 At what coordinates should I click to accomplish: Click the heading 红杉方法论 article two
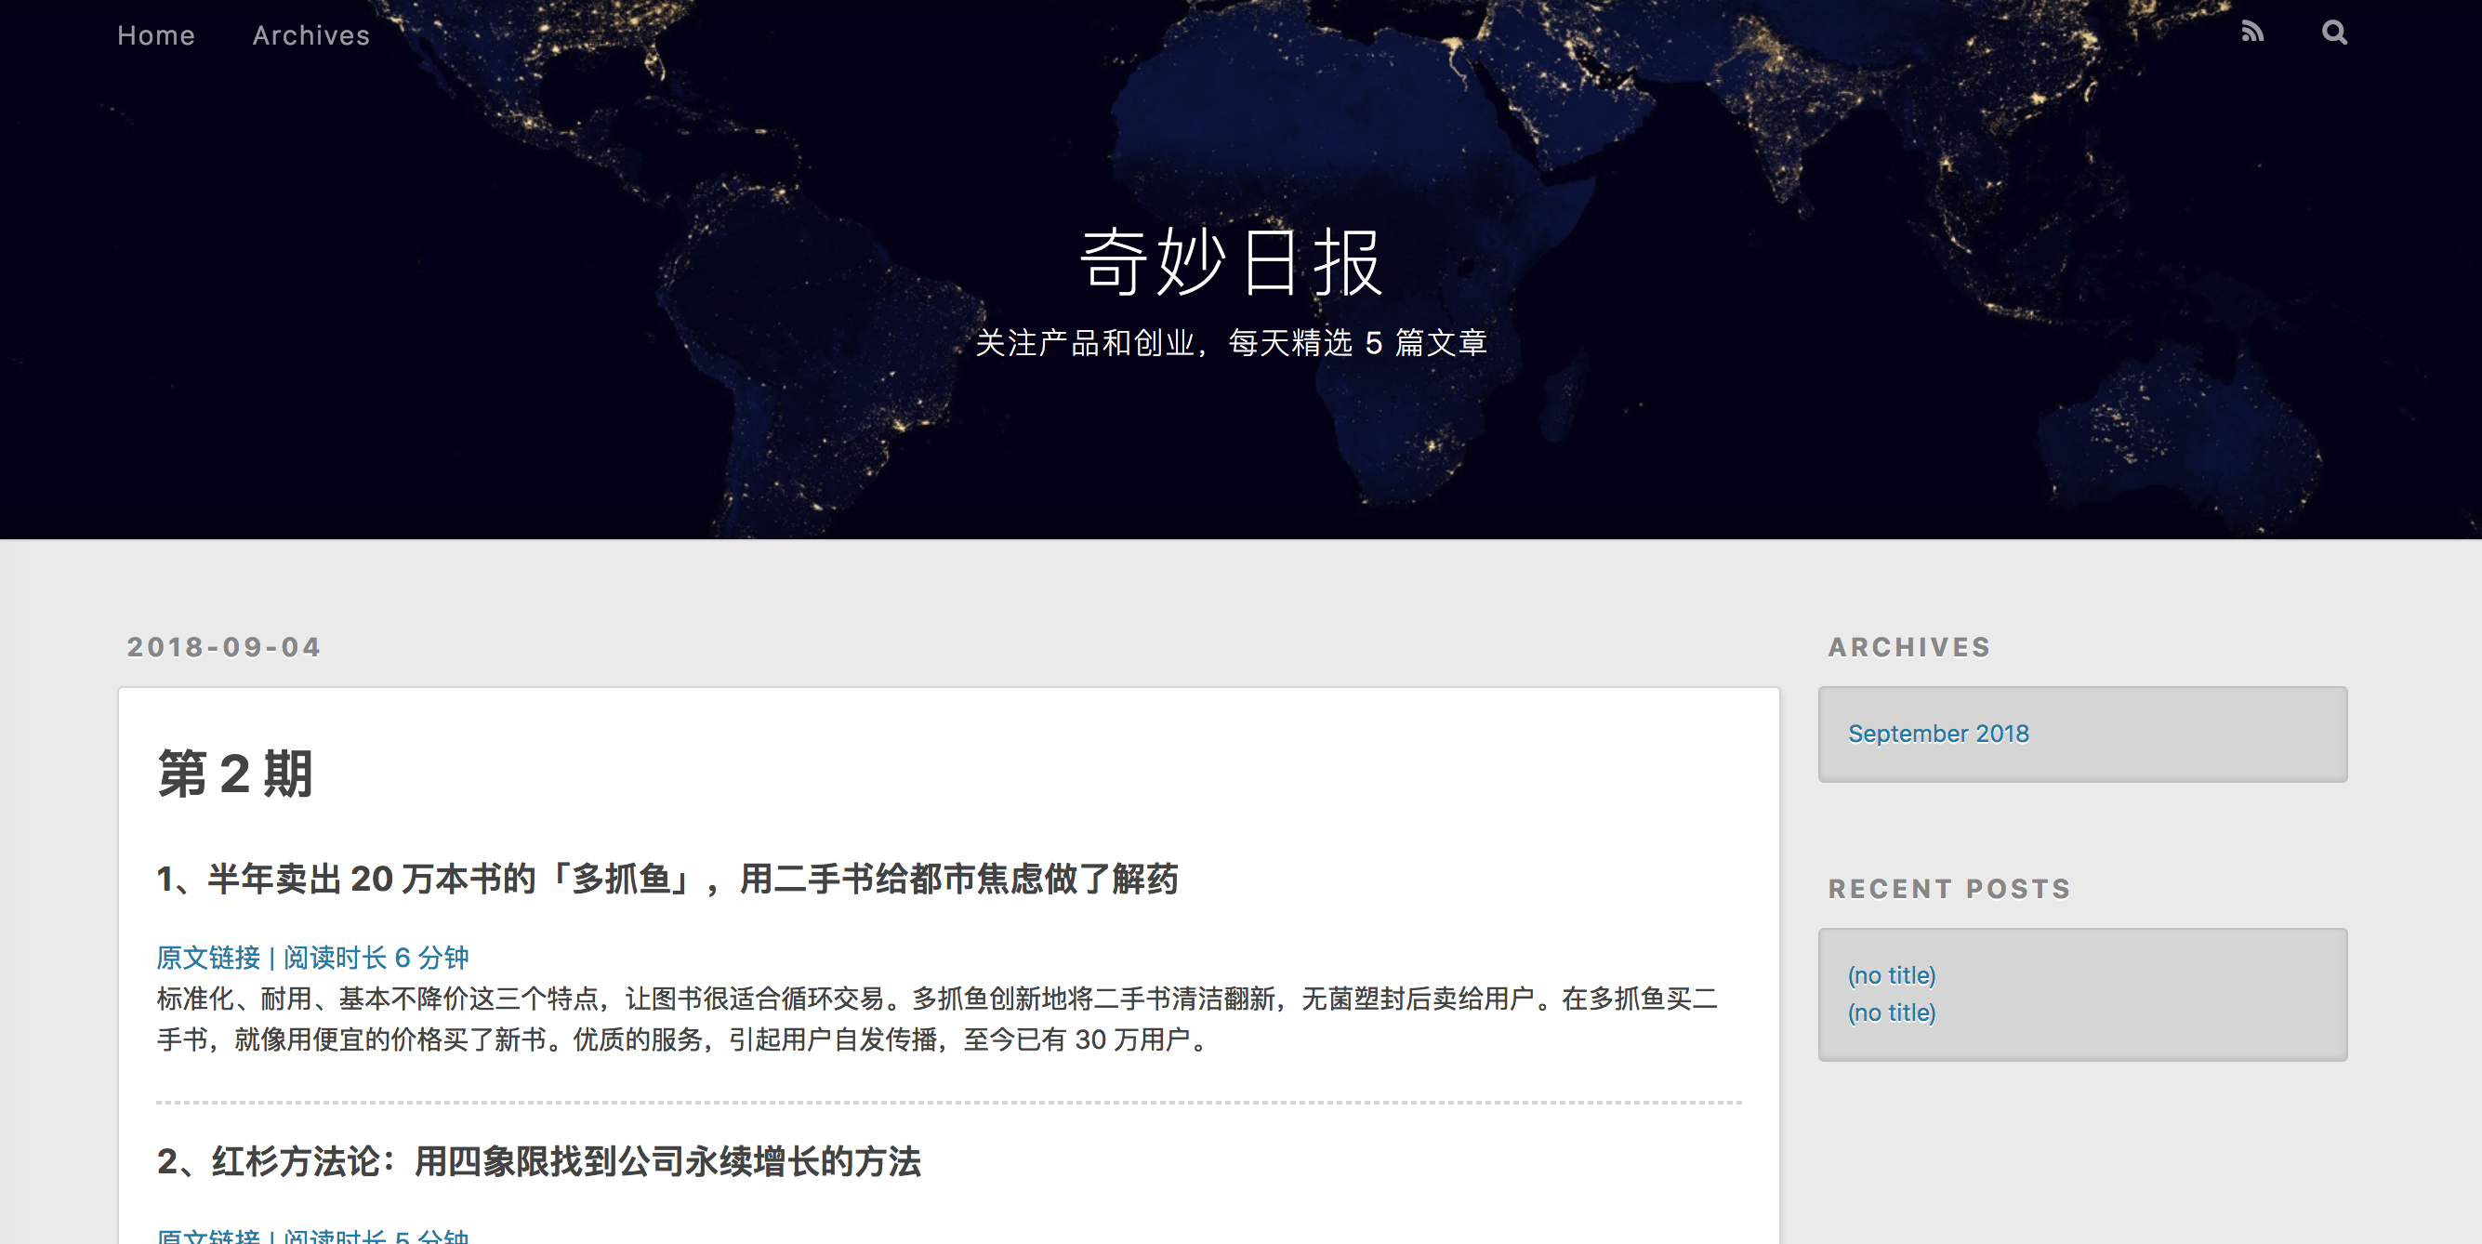[538, 1161]
